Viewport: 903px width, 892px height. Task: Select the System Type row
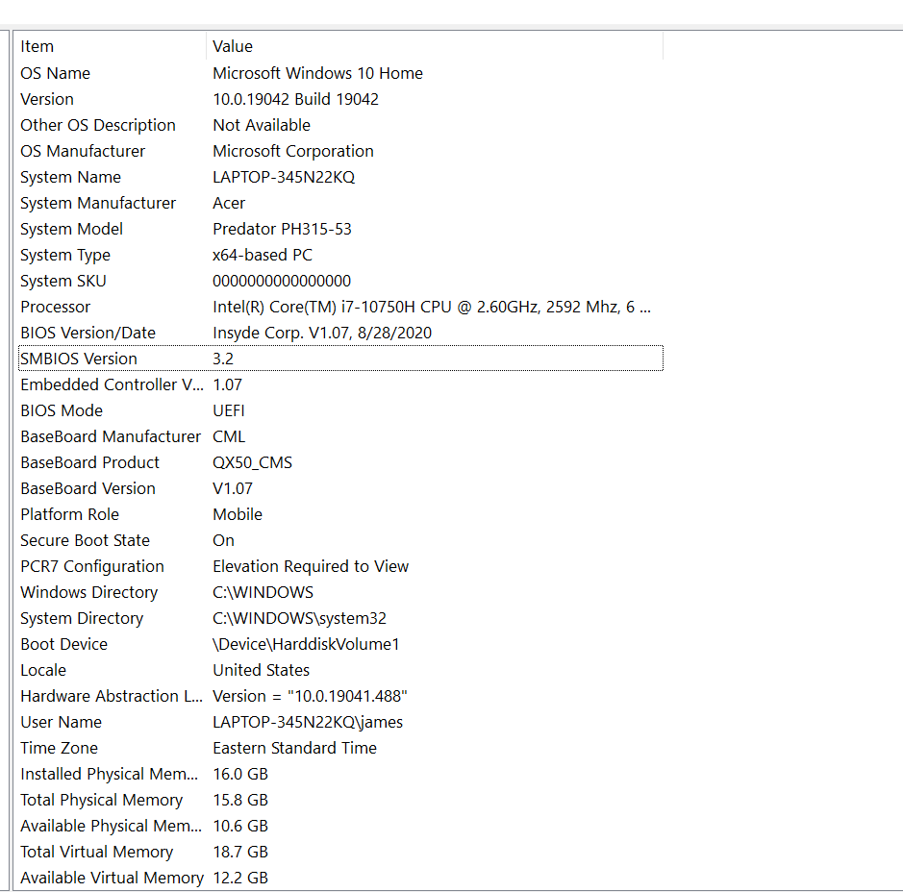(x=341, y=255)
